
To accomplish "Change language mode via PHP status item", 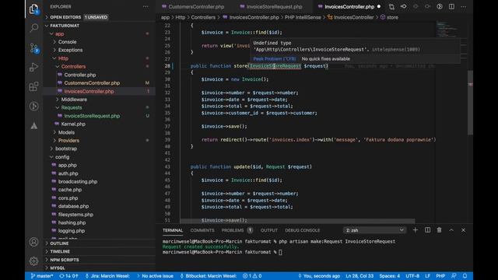I will (440, 276).
